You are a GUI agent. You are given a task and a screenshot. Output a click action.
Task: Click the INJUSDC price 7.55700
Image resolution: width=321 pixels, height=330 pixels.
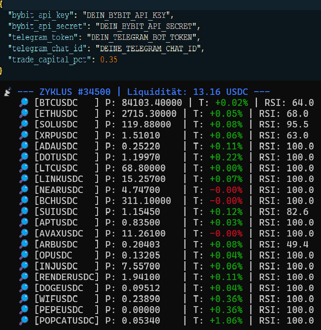141,266
